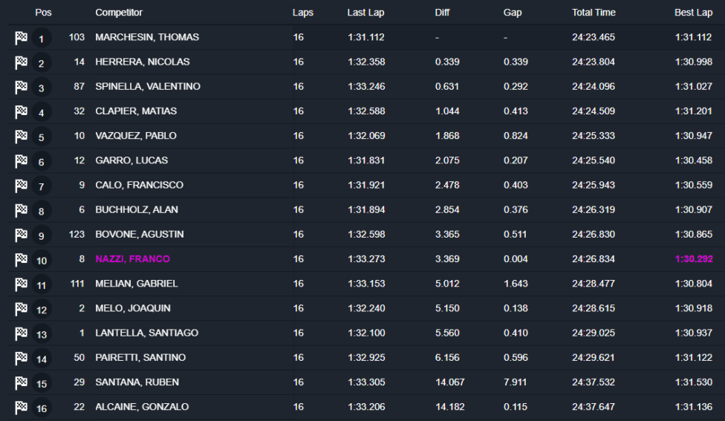Sort by the Best Lap column header
This screenshot has height=421, width=725.
(x=693, y=13)
